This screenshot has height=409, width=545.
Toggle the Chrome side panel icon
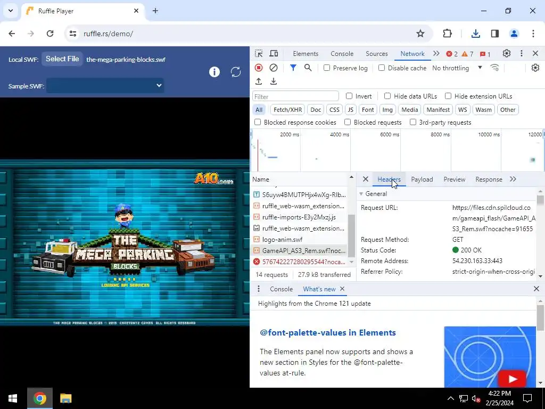click(x=494, y=34)
